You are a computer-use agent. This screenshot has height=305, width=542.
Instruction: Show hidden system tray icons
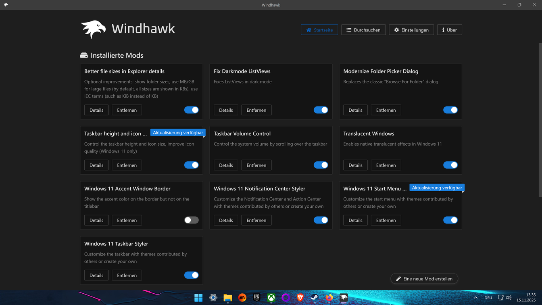[475, 298]
